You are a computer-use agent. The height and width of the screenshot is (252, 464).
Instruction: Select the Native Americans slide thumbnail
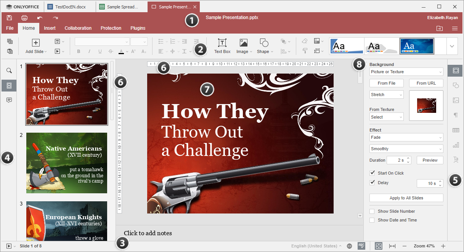tap(67, 163)
